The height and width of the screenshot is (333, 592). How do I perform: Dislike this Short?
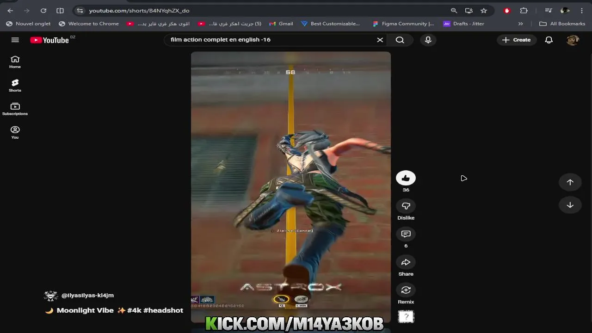click(406, 206)
